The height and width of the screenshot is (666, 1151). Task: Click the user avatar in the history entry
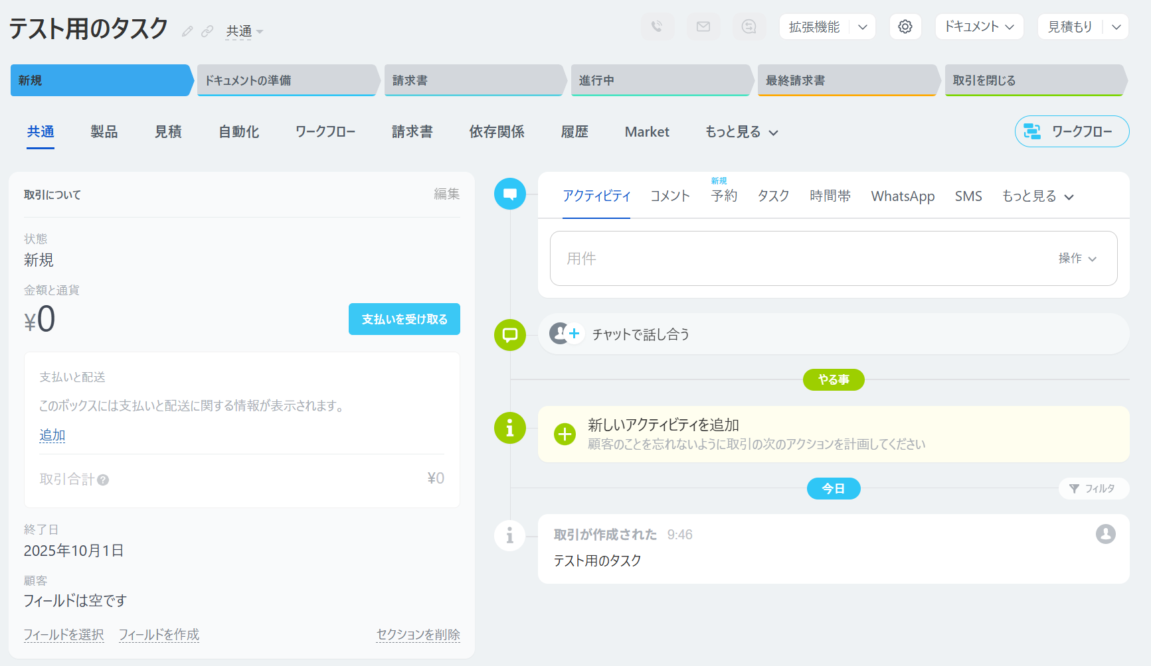[x=1105, y=534]
